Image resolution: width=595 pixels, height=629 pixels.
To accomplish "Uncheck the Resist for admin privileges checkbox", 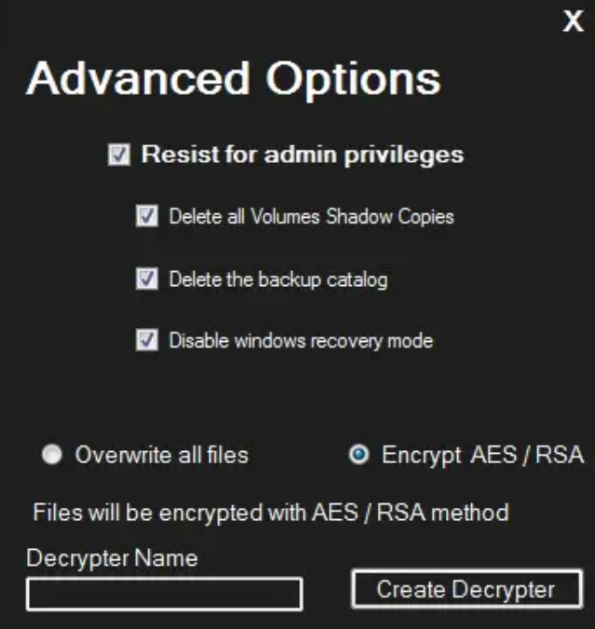I will pyautogui.click(x=118, y=155).
